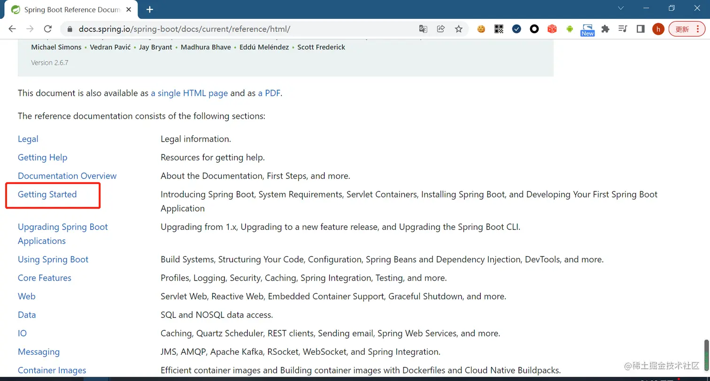This screenshot has width=710, height=381.
Task: Click the share page icon
Action: 441,29
